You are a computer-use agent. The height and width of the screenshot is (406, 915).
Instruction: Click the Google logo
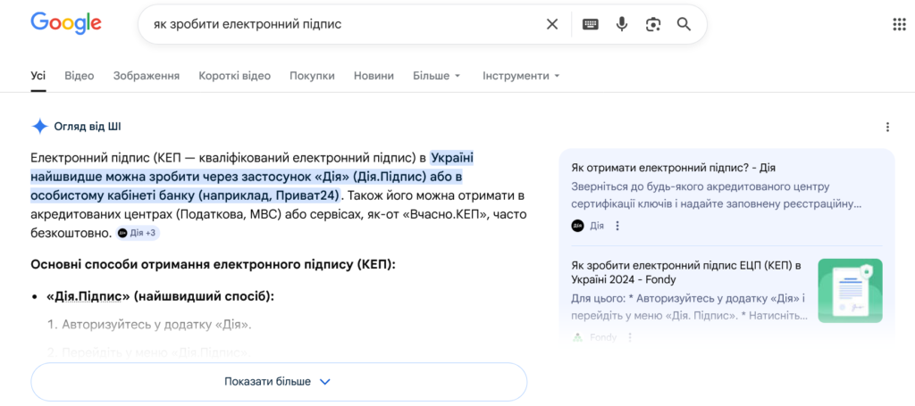(66, 23)
